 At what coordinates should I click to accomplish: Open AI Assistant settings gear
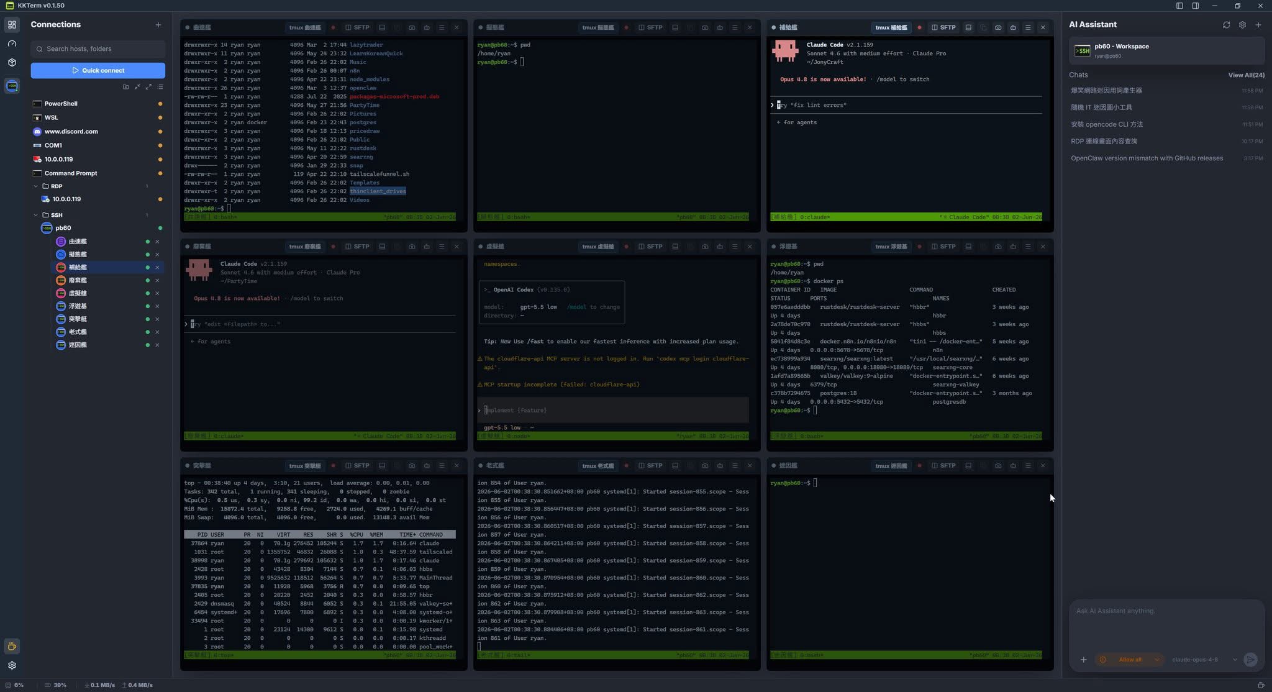(x=1242, y=25)
